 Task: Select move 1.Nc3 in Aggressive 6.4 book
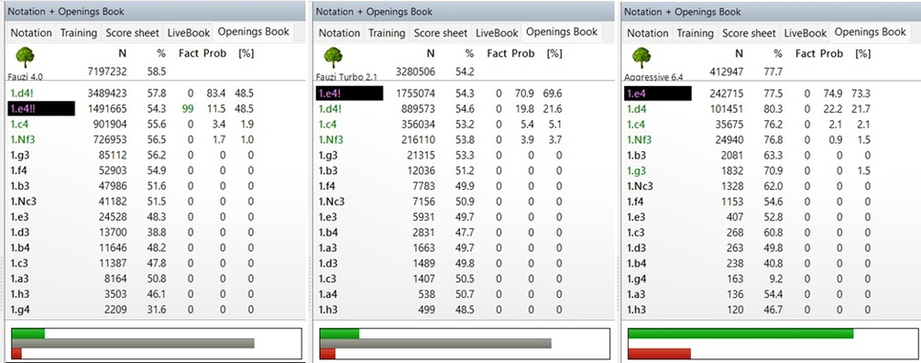coord(641,186)
